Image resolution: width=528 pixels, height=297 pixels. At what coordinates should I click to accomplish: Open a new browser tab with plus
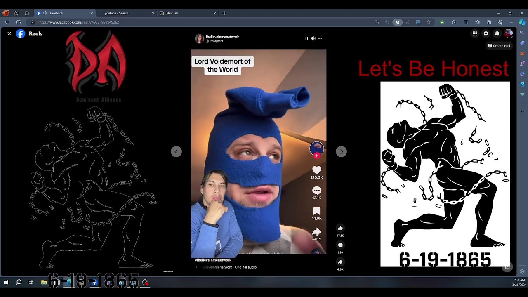[x=224, y=13]
